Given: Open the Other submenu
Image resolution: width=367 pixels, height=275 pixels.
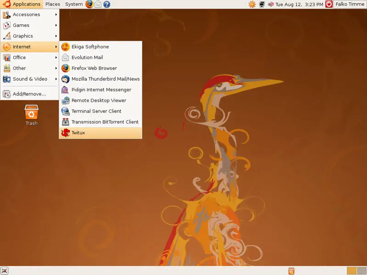Looking at the screenshot, I should [30, 68].
